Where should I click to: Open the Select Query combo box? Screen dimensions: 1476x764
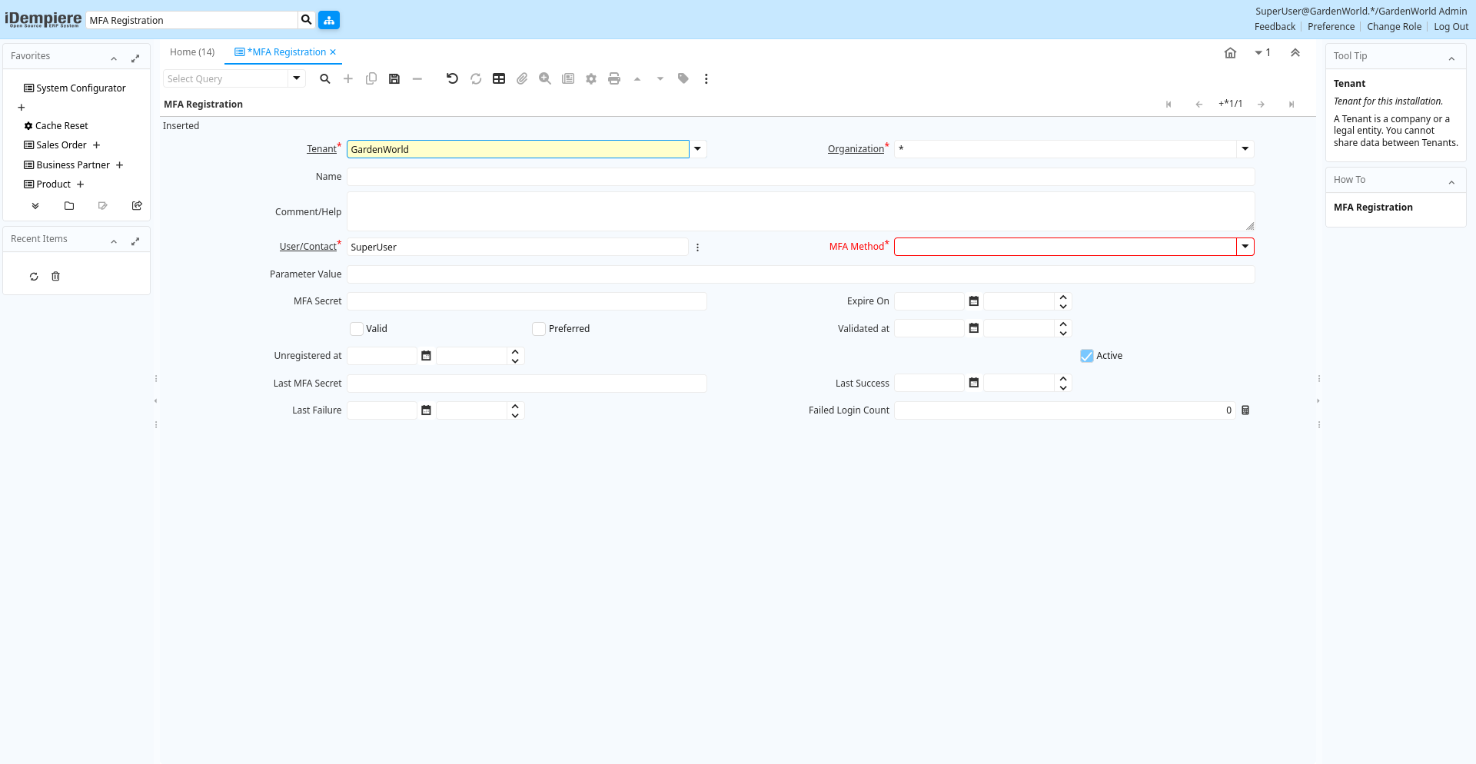(x=297, y=78)
